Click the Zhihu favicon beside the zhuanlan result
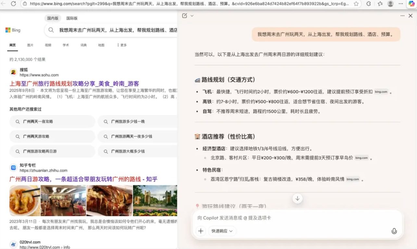The width and height of the screenshot is (417, 249). 13,167
